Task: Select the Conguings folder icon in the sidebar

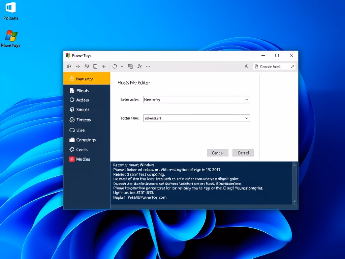Action: pos(72,140)
